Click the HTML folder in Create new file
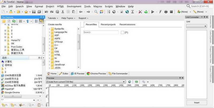The height and width of the screenshot is (108, 214). [x=56, y=55]
